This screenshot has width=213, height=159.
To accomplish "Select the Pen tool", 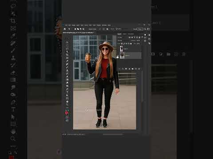I will pos(67,89).
